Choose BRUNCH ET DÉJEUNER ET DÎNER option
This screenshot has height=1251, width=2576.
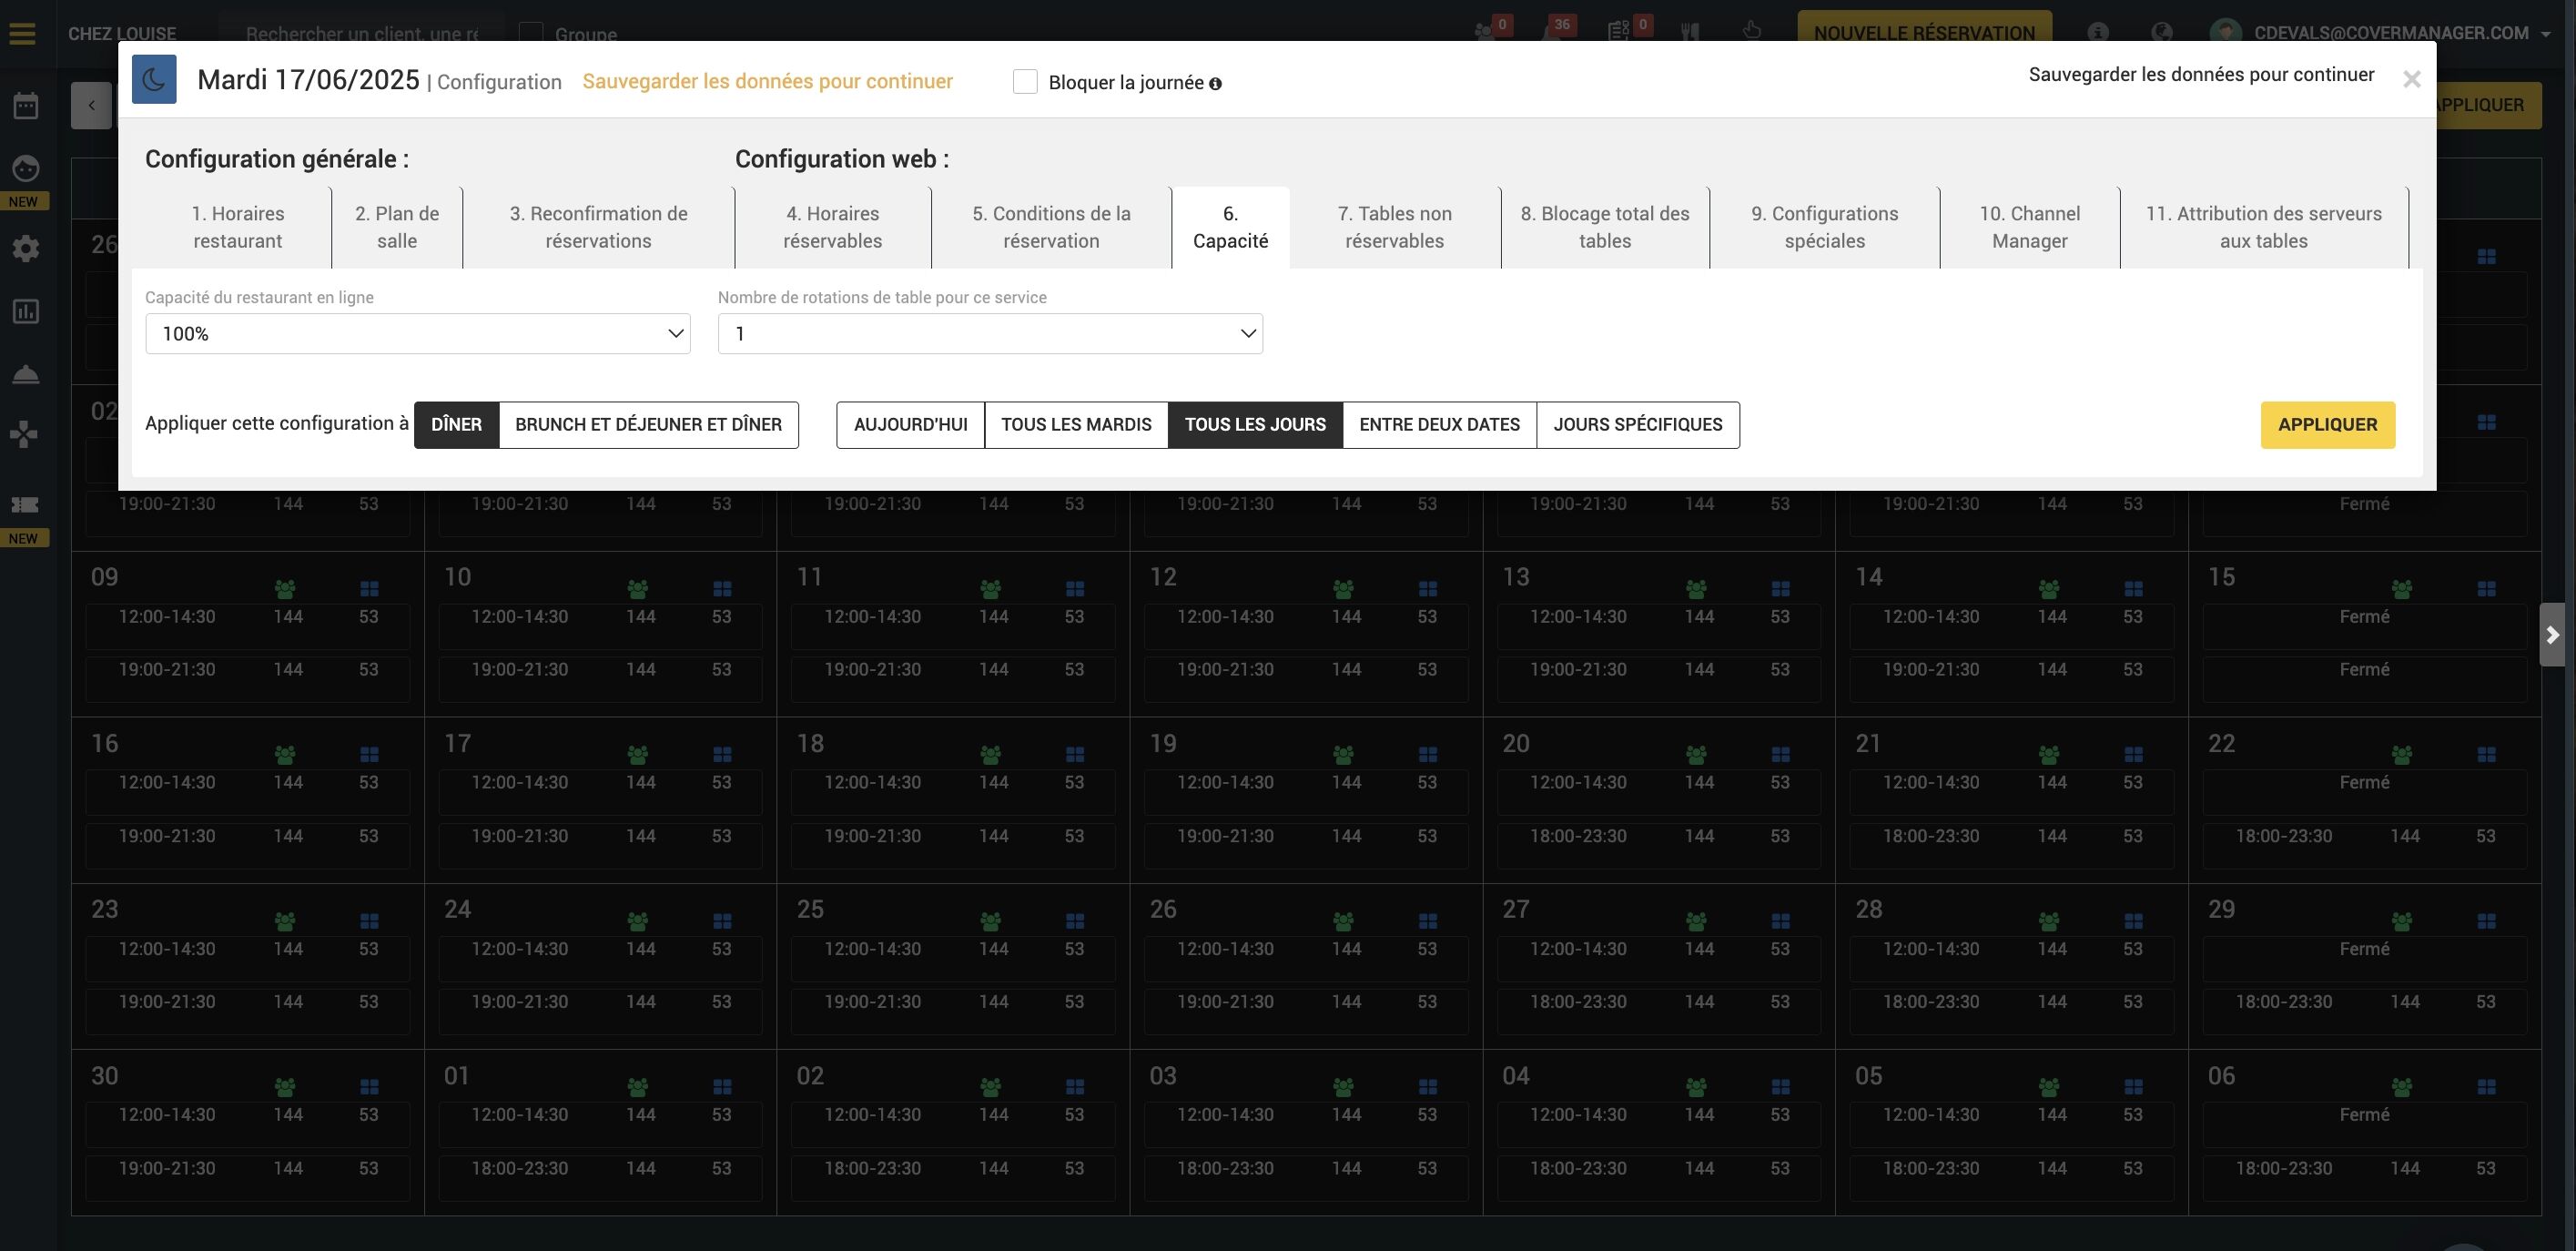pos(648,424)
